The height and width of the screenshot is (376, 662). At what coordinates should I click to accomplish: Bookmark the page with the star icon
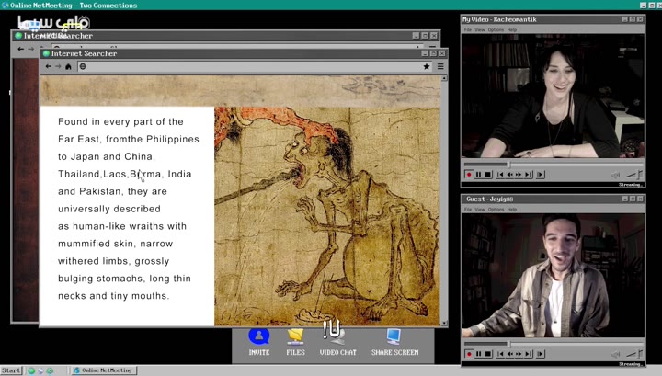(427, 67)
